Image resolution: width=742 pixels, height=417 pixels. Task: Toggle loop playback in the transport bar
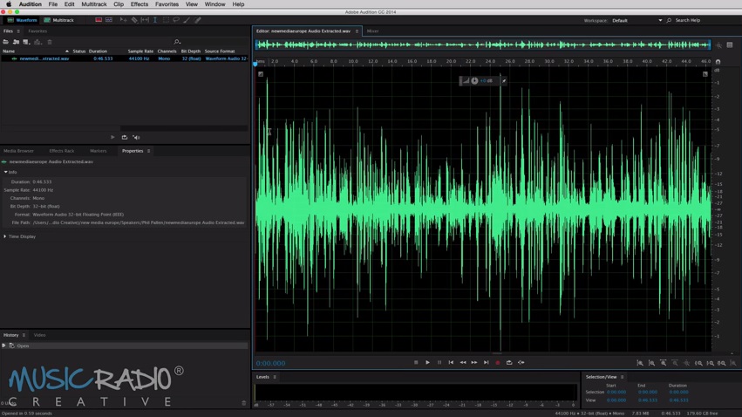[509, 363]
